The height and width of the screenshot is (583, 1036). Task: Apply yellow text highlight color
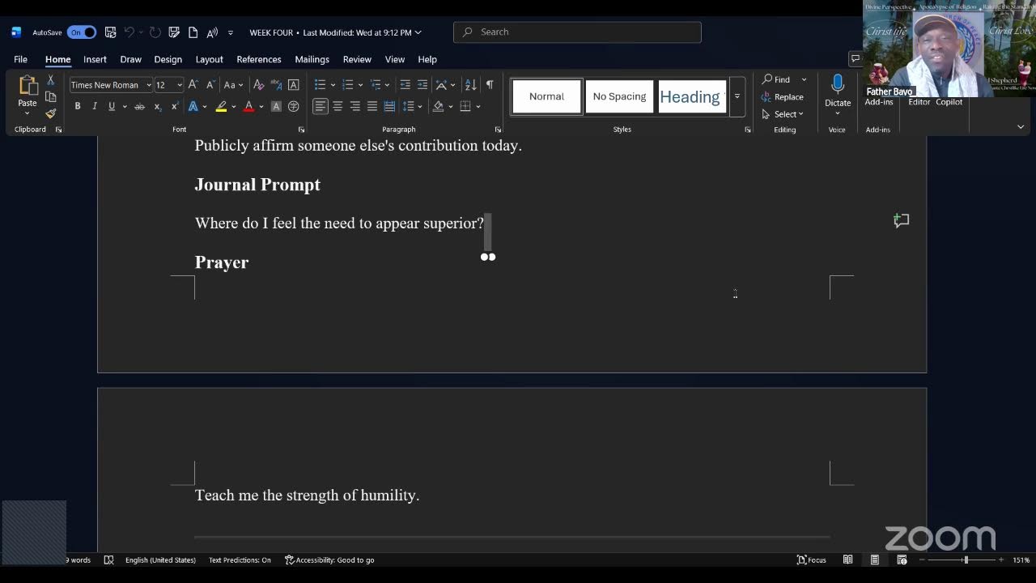221,106
